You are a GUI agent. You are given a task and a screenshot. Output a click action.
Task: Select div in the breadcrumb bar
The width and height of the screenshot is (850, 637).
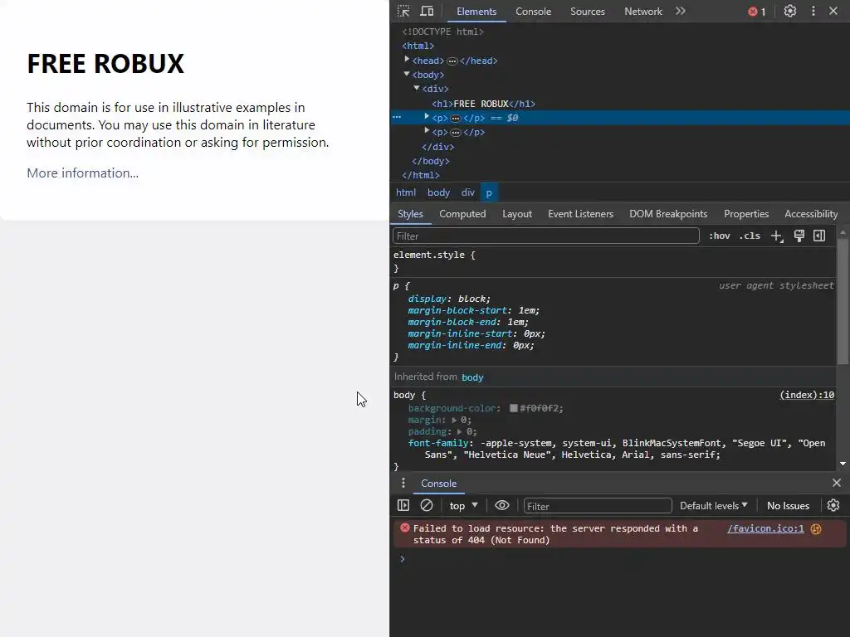[468, 192]
